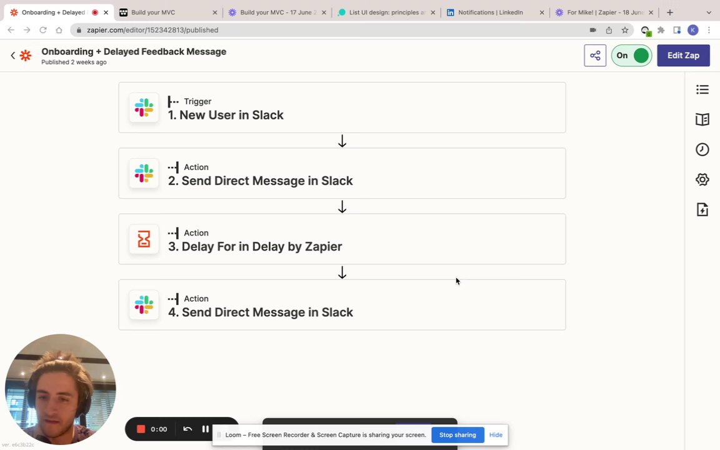
Task: Click the Stop sharing button
Action: tap(457, 435)
